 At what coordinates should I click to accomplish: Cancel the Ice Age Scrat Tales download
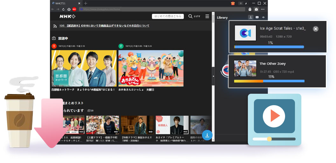coord(315,29)
